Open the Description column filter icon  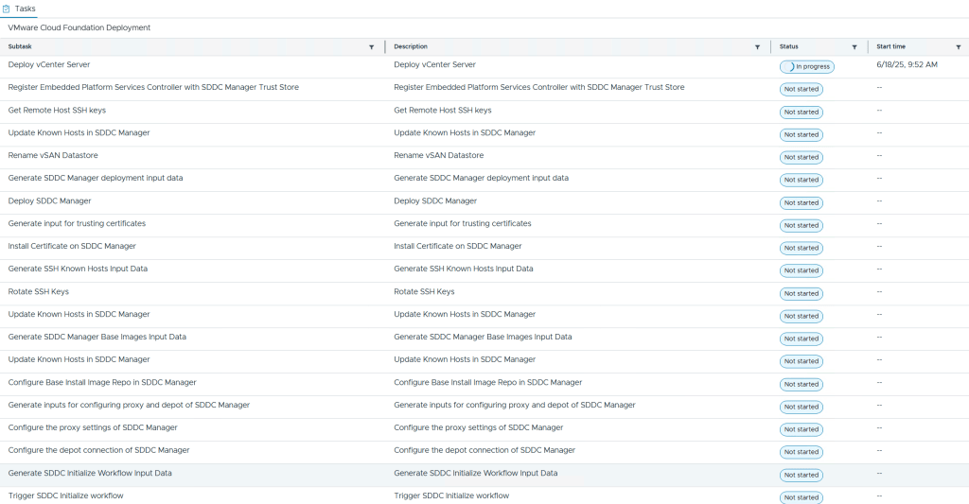tap(757, 46)
